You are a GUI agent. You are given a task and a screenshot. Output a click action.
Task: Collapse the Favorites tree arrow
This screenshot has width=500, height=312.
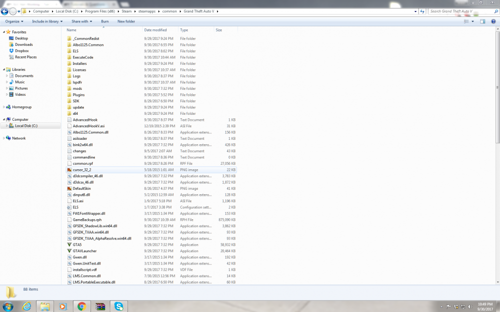point(4,32)
